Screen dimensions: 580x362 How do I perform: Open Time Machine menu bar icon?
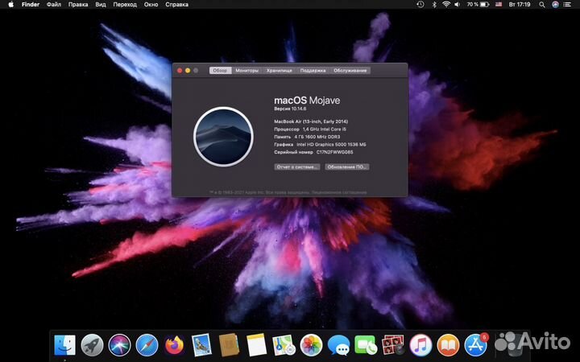420,5
